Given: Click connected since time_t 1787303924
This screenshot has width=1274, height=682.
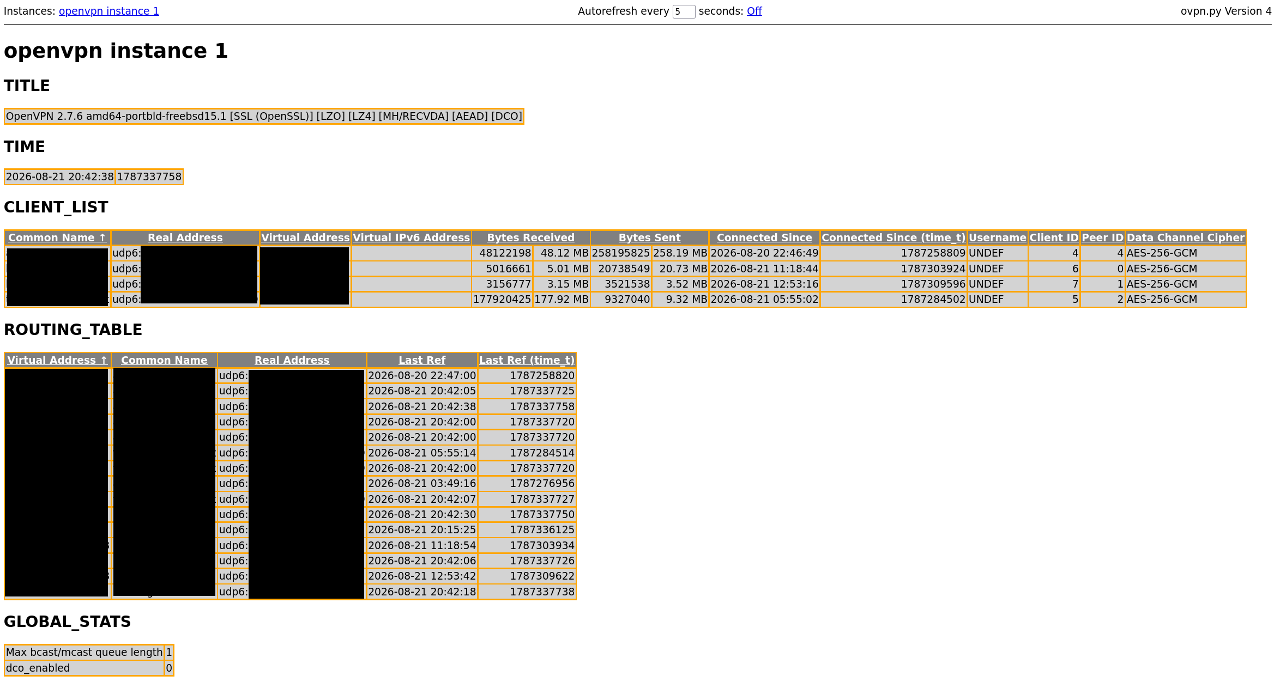Looking at the screenshot, I should 893,269.
